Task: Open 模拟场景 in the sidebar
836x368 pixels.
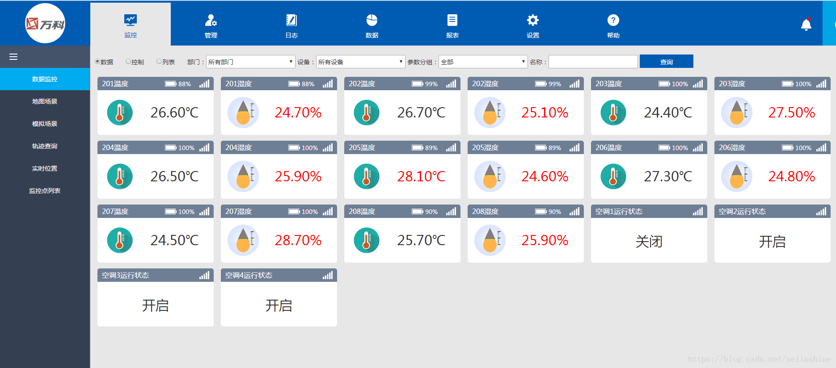Action: (x=45, y=124)
